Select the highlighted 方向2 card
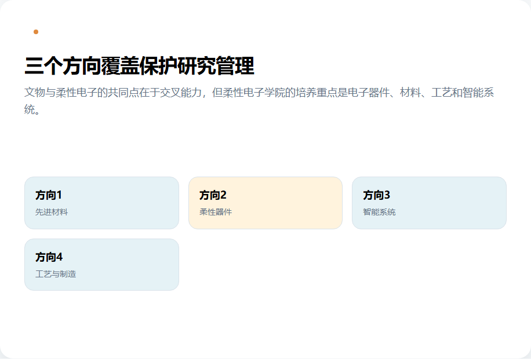This screenshot has width=531, height=359. [265, 203]
